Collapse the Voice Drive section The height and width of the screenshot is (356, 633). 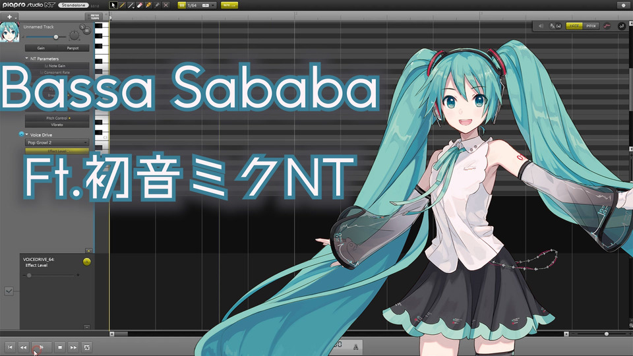(27, 134)
